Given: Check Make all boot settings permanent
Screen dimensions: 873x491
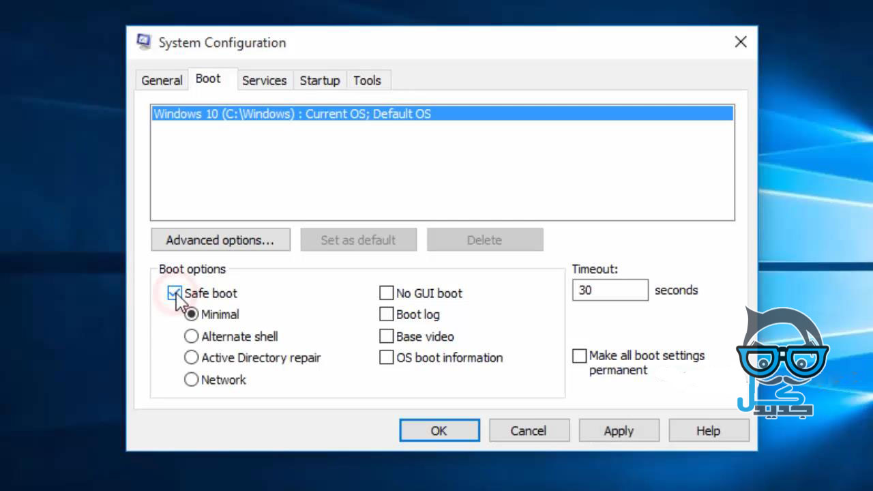Looking at the screenshot, I should (580, 356).
